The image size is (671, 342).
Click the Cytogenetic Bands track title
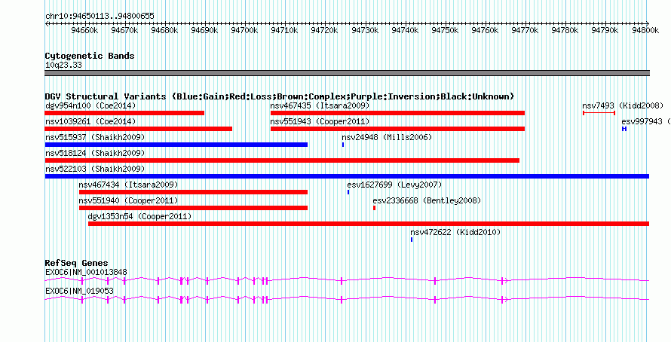(90, 56)
